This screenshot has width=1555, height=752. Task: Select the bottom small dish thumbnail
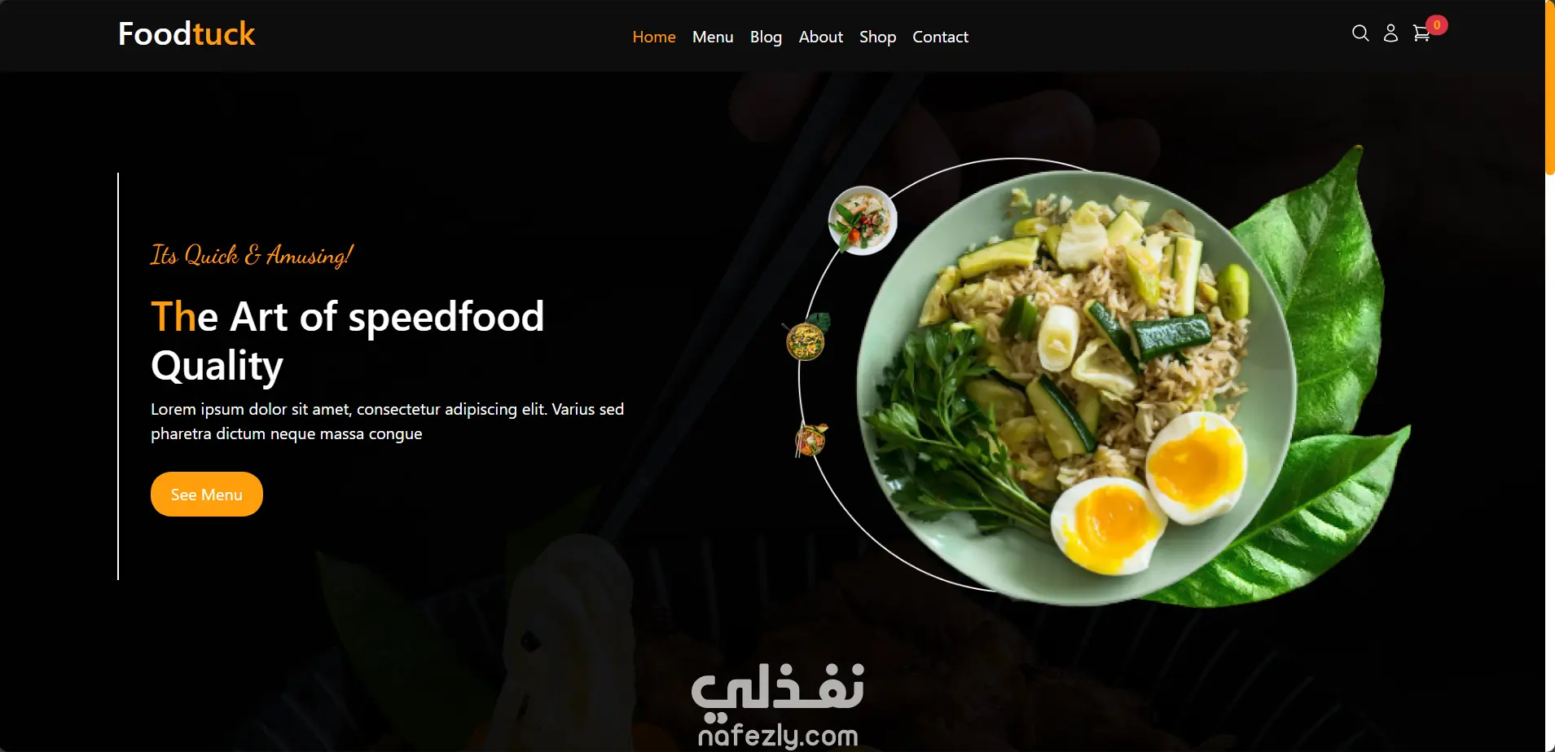pos(810,440)
